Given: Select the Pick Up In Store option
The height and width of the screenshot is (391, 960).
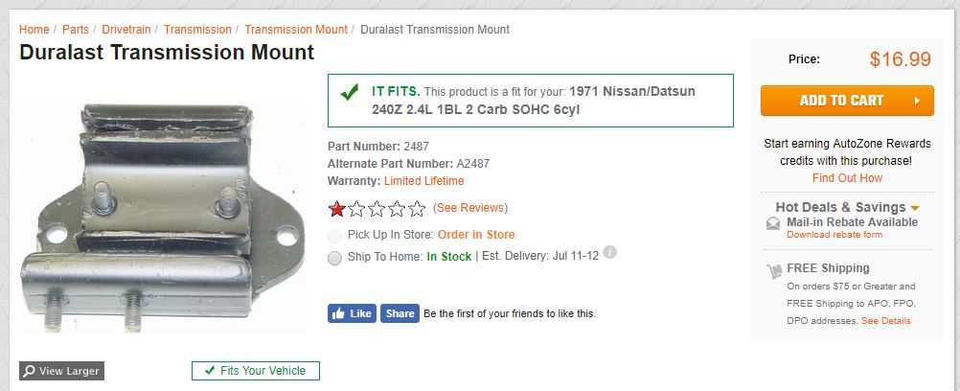Looking at the screenshot, I should (x=334, y=236).
